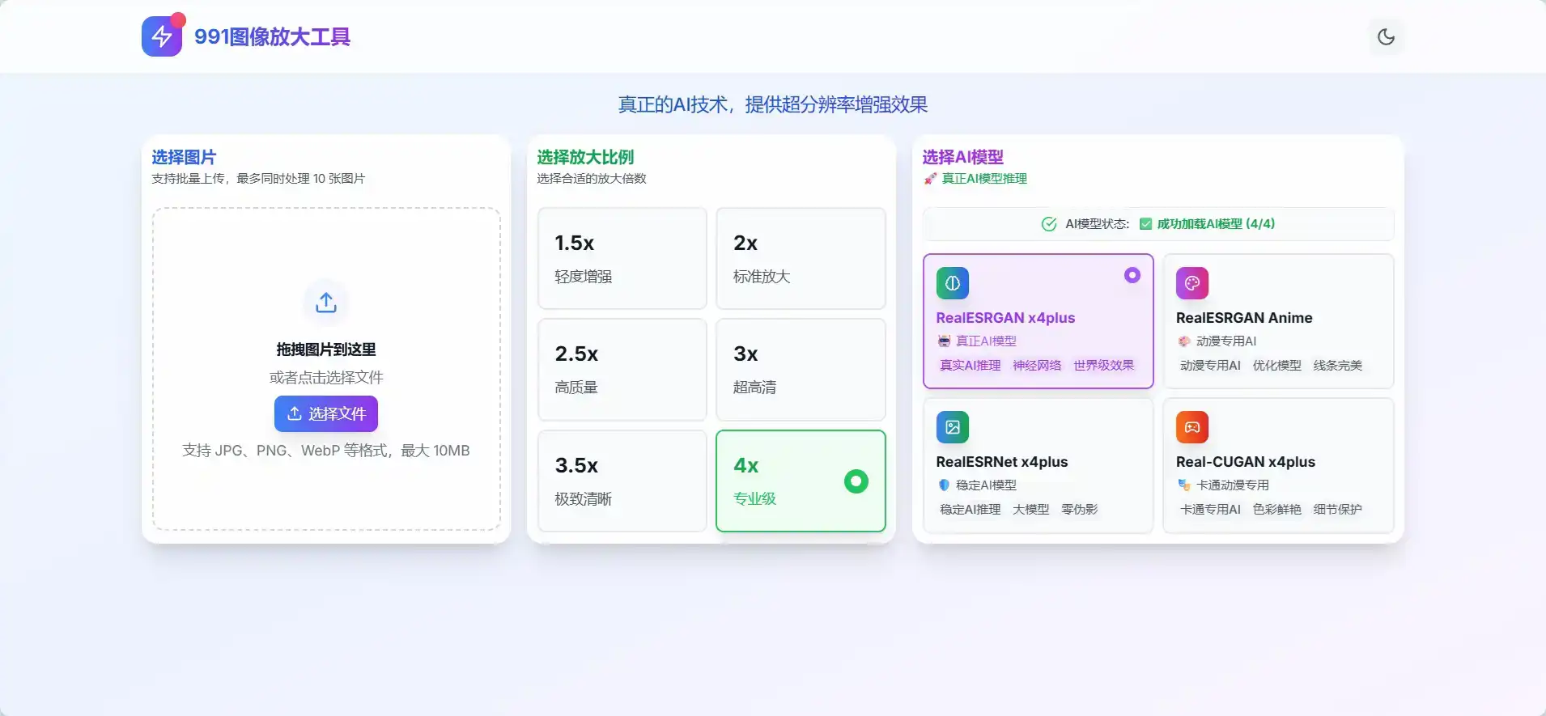The width and height of the screenshot is (1546, 716).
Task: Click the 选择文件 button
Action: [x=326, y=413]
